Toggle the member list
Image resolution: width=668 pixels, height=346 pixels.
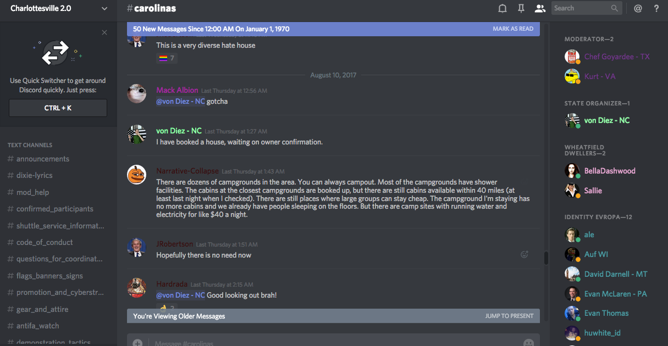pyautogui.click(x=540, y=8)
